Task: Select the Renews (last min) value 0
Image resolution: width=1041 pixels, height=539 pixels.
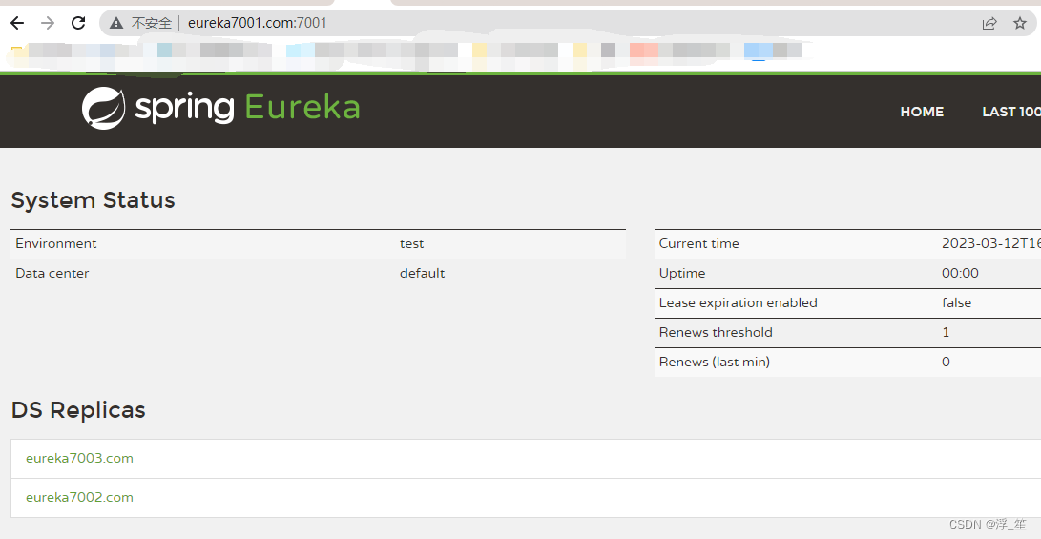Action: (947, 362)
